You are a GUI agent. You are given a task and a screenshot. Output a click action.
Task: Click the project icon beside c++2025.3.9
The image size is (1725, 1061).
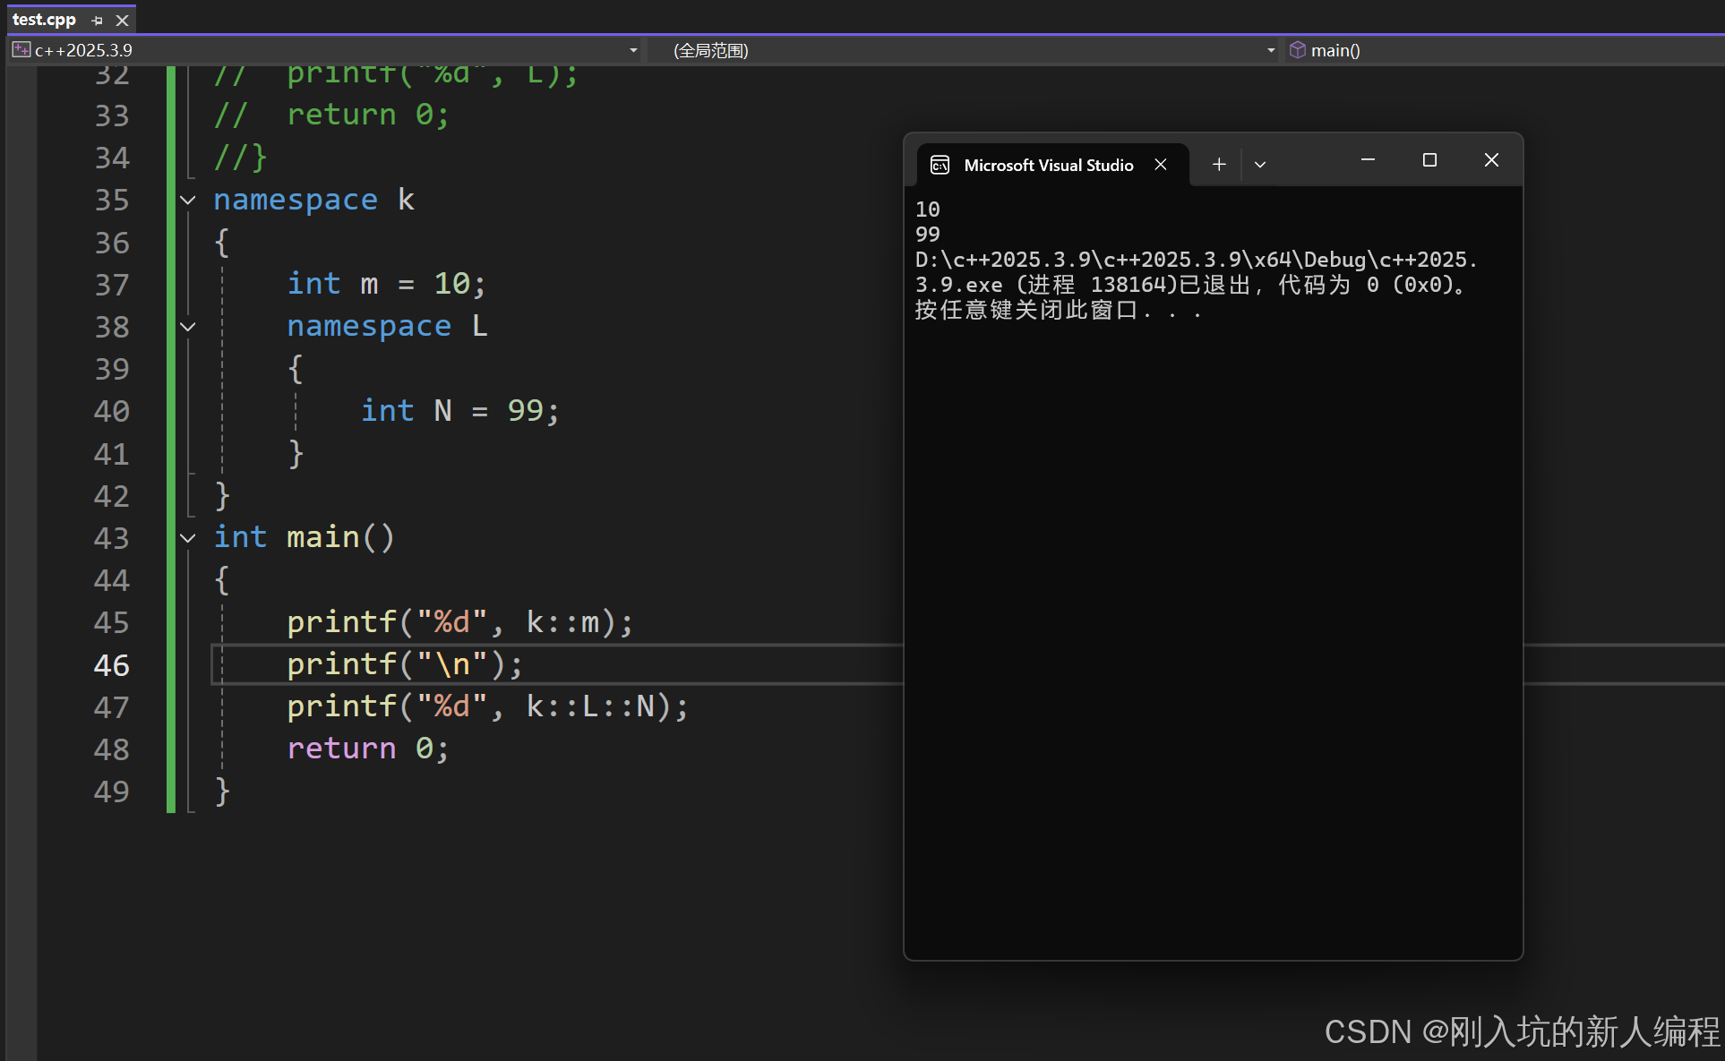point(21,50)
